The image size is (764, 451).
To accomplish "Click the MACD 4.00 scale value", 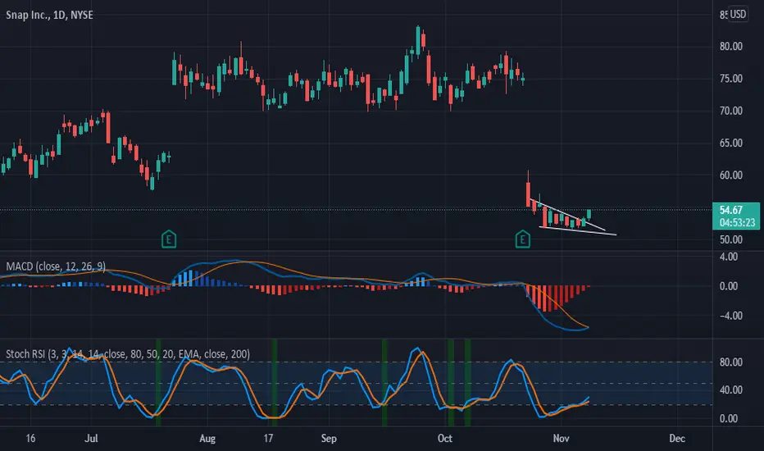I will pyautogui.click(x=729, y=257).
